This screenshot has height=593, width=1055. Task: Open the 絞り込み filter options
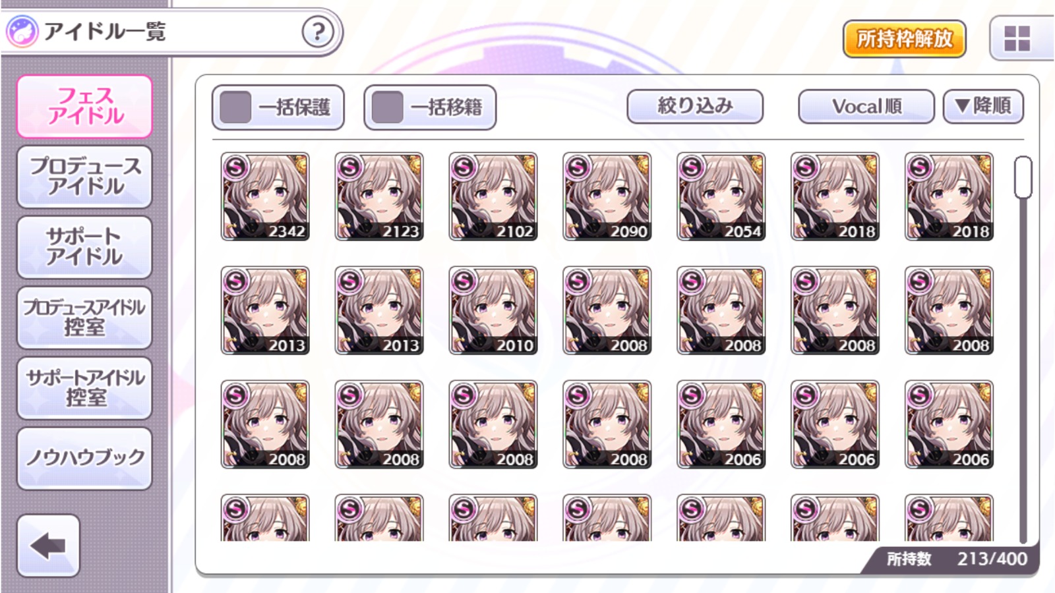click(695, 106)
